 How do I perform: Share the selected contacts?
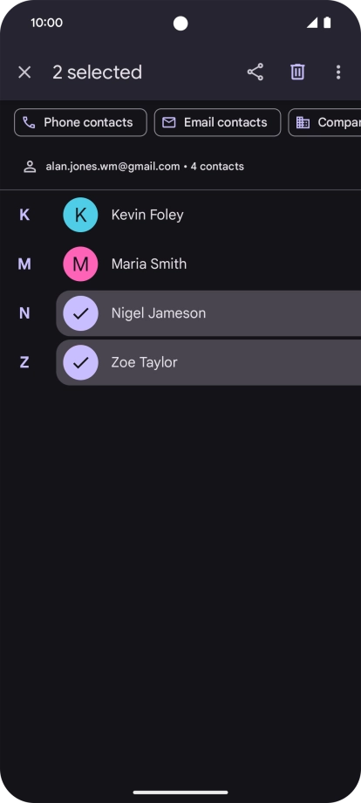pos(255,72)
